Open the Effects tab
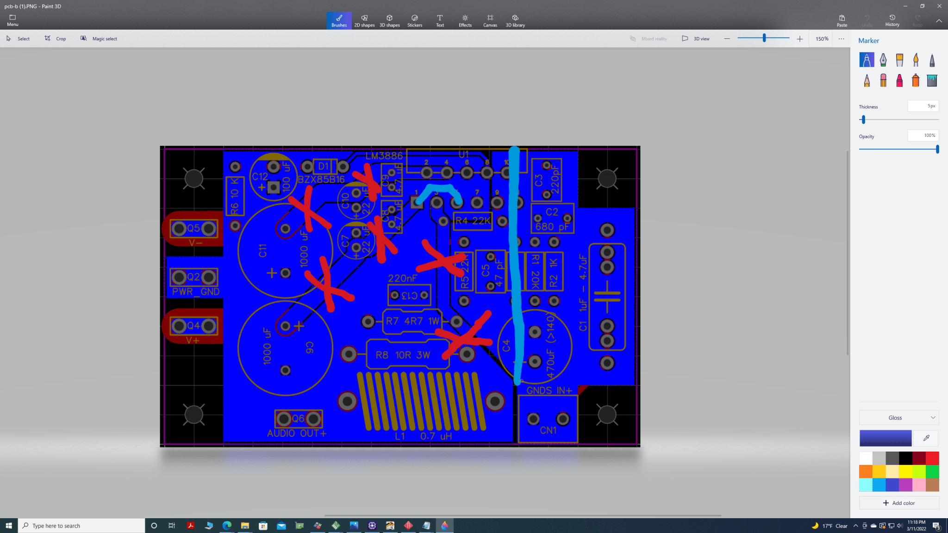This screenshot has height=533, width=948. point(465,20)
